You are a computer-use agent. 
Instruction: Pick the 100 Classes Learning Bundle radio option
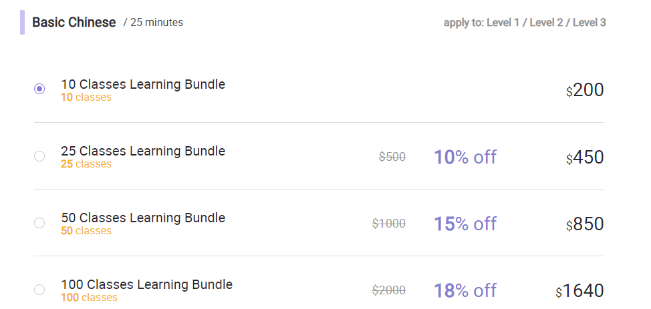(39, 290)
